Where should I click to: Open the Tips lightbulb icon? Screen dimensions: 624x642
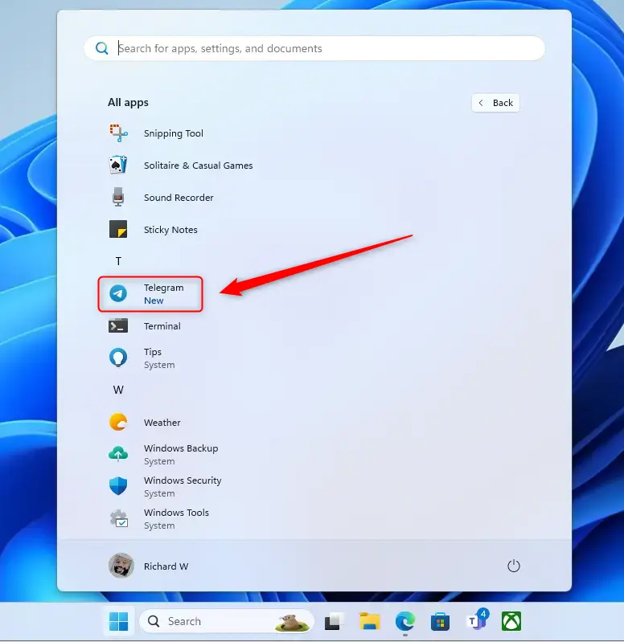[118, 358]
